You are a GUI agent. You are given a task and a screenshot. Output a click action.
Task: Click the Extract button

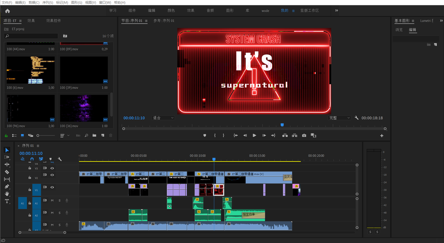(295, 136)
